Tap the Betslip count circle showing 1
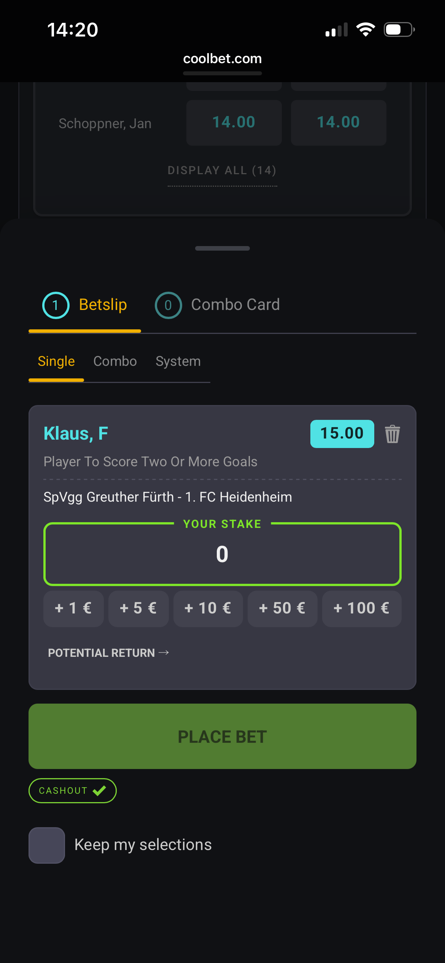Screen dimensions: 445x963 point(56,305)
